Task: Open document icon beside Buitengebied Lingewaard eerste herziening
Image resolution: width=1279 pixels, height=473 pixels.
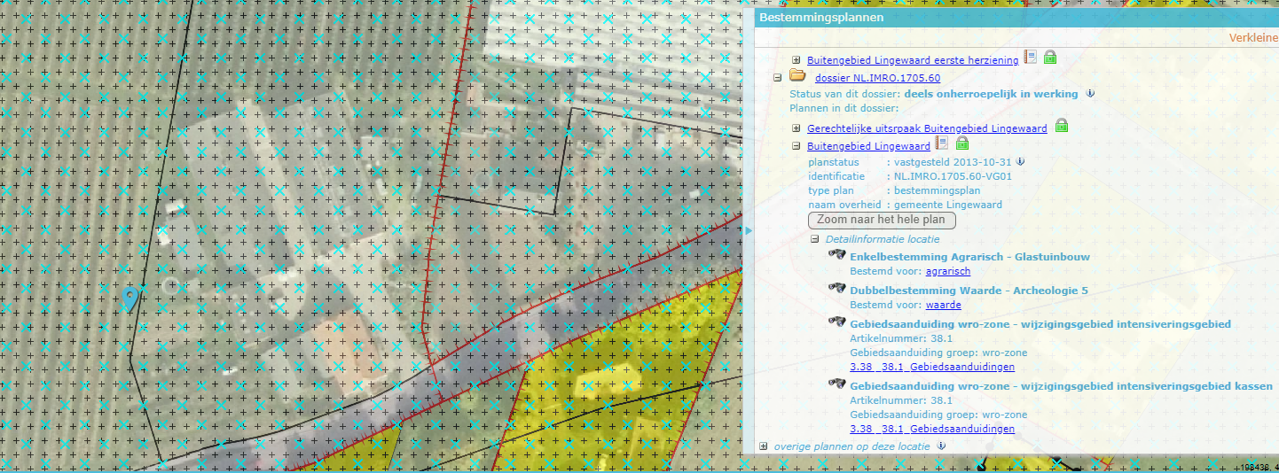Action: (x=1030, y=58)
